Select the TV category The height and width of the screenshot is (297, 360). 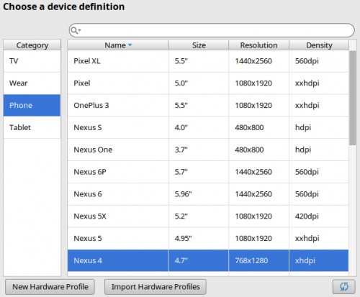[x=32, y=61]
